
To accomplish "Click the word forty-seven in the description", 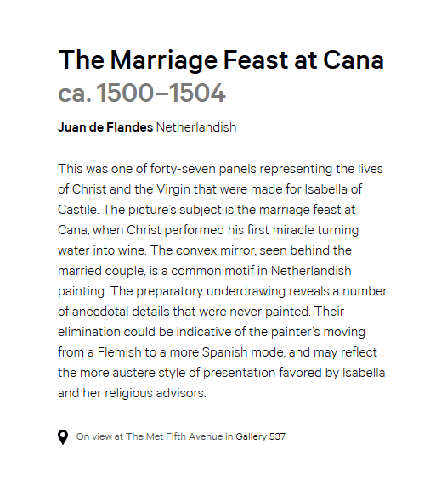I will (x=183, y=169).
